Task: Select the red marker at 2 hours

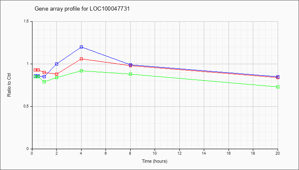Action: click(57, 74)
